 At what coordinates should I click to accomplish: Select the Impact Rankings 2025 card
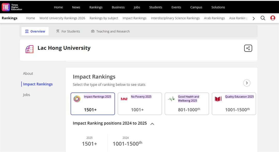click(93, 104)
